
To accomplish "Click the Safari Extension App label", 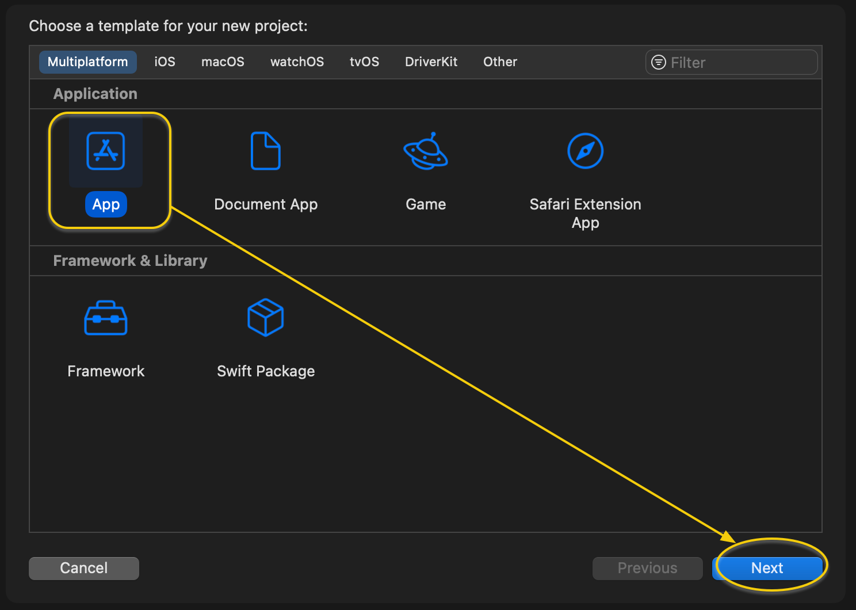I will click(x=585, y=213).
